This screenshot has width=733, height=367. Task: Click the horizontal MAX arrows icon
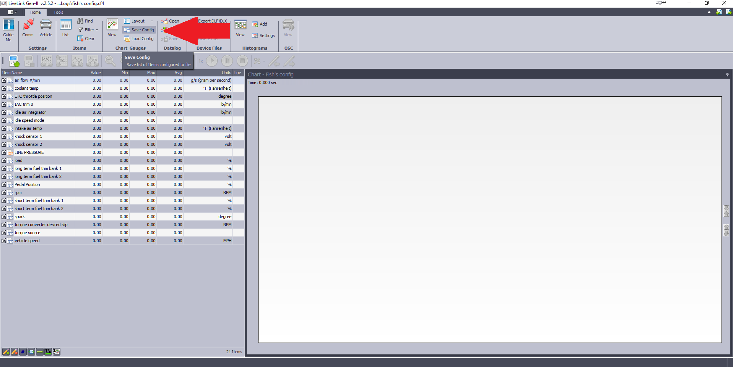pyautogui.click(x=47, y=61)
